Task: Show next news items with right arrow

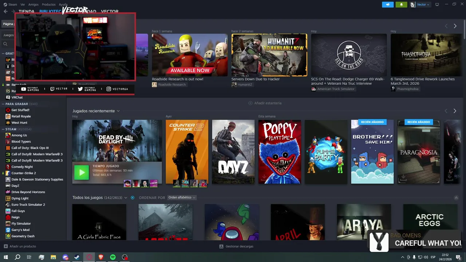Action: coord(455,26)
